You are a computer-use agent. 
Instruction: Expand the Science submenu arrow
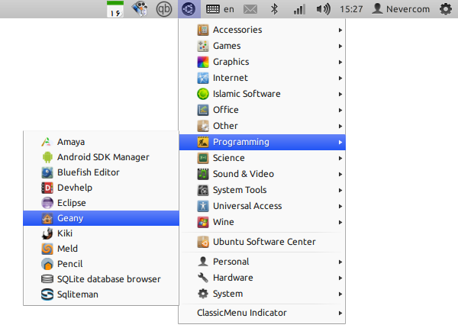point(340,159)
